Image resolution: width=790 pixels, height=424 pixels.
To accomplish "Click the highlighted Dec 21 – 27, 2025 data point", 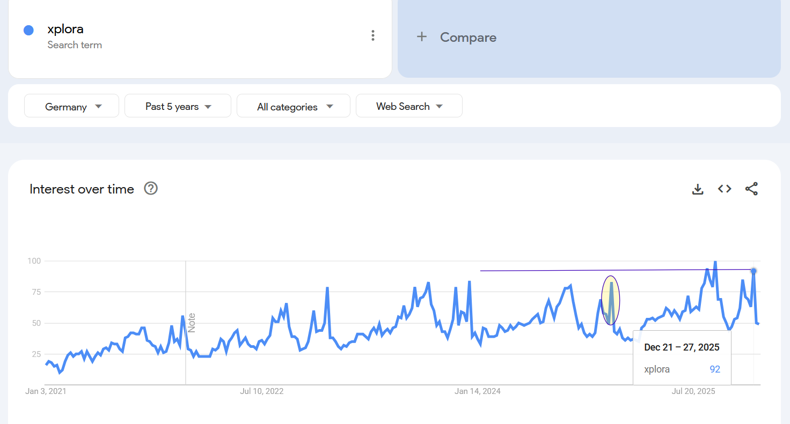I will click(754, 271).
